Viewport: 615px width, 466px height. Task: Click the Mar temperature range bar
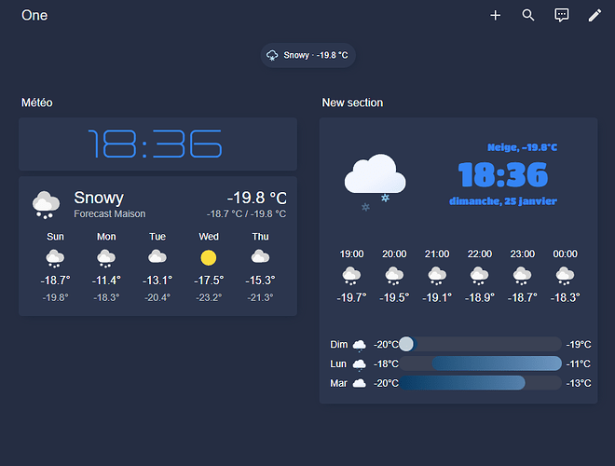(x=481, y=383)
